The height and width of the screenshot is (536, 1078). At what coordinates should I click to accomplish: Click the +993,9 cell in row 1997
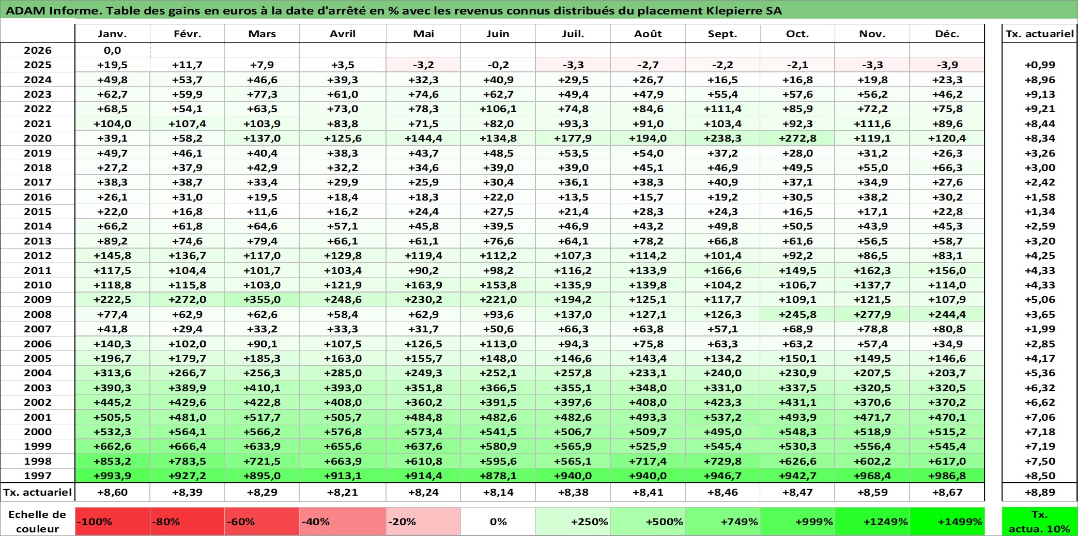pos(112,476)
